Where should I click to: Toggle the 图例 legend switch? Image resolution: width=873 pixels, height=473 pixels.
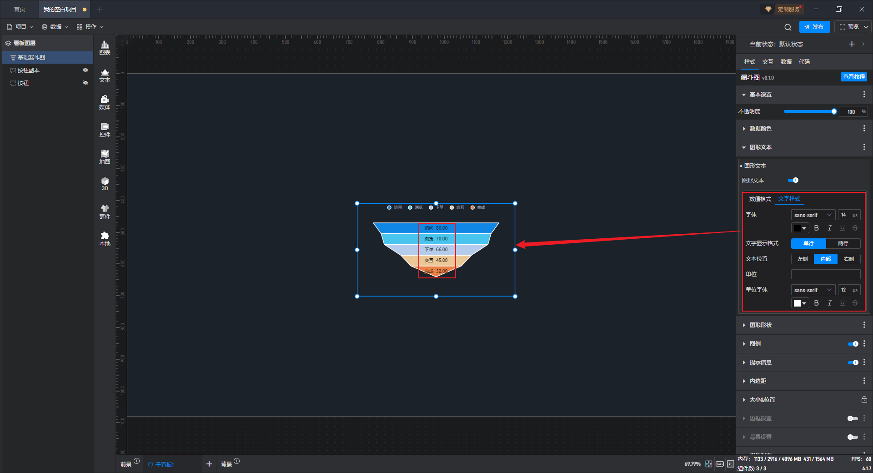point(853,344)
